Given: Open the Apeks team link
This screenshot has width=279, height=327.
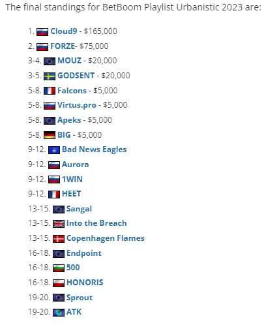Looking at the screenshot, I should click(69, 120).
